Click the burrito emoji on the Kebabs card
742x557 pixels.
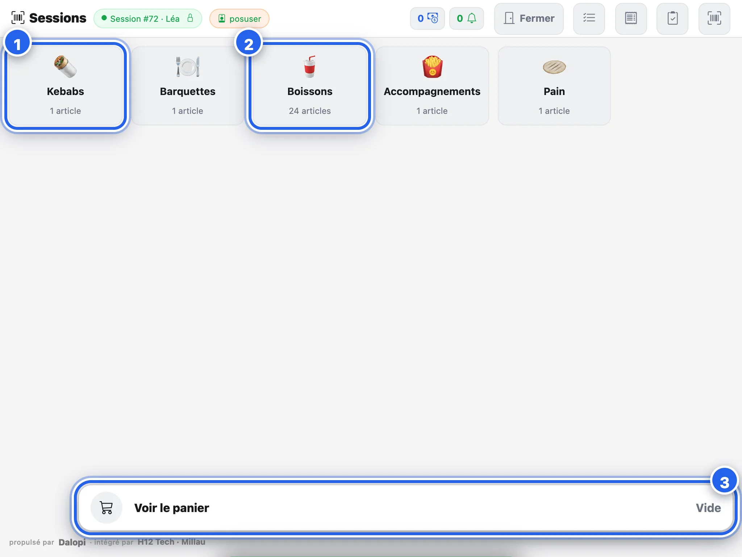click(x=66, y=67)
